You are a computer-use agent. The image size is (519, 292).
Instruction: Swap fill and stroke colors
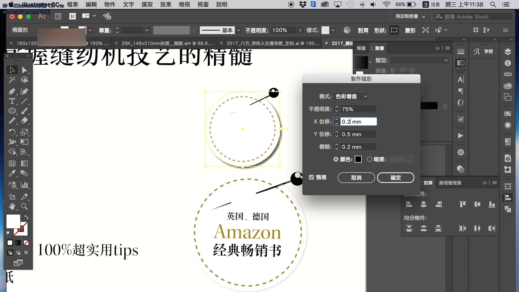click(x=26, y=217)
